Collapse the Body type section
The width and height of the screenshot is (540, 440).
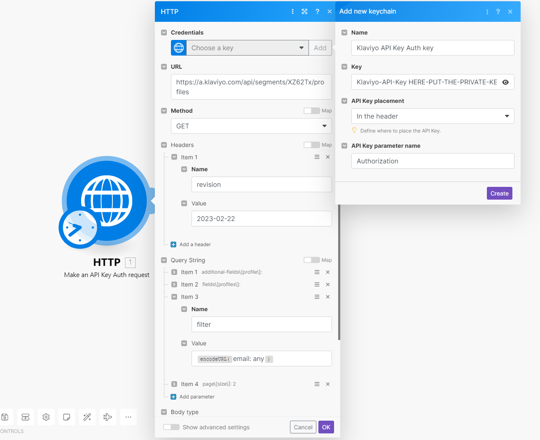coord(164,412)
